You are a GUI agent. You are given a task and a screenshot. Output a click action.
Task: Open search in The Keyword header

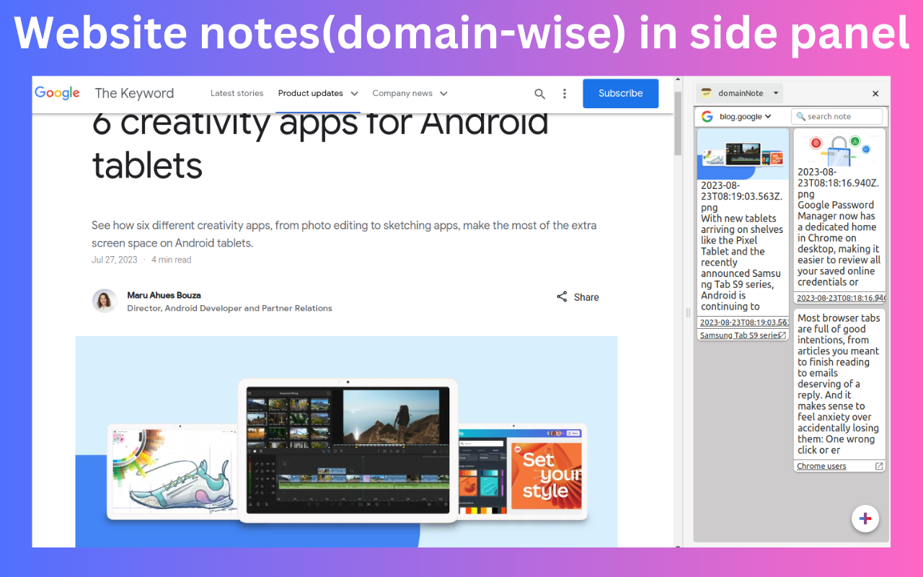539,94
